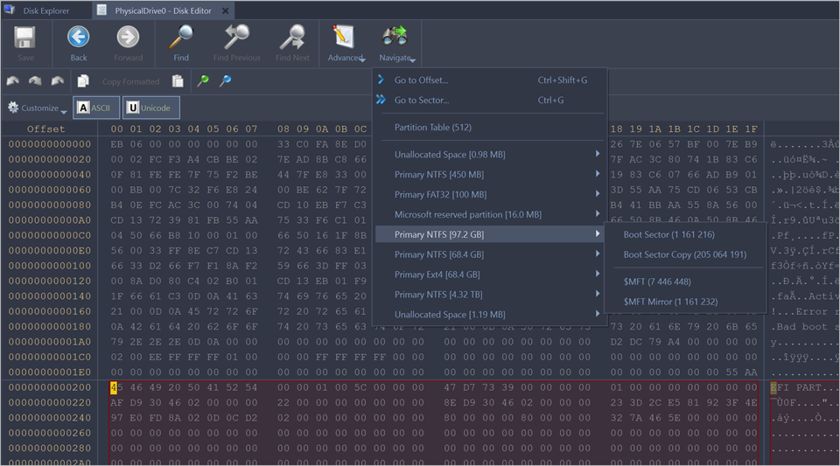Close the PhysicalDrive0 Disk Editor tab

coord(224,11)
